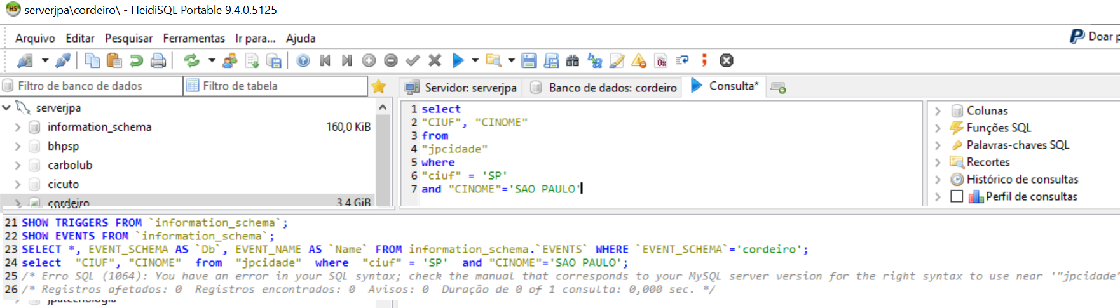Collapse the serverjpa server tree node
The image size is (1120, 308).
coord(6,108)
